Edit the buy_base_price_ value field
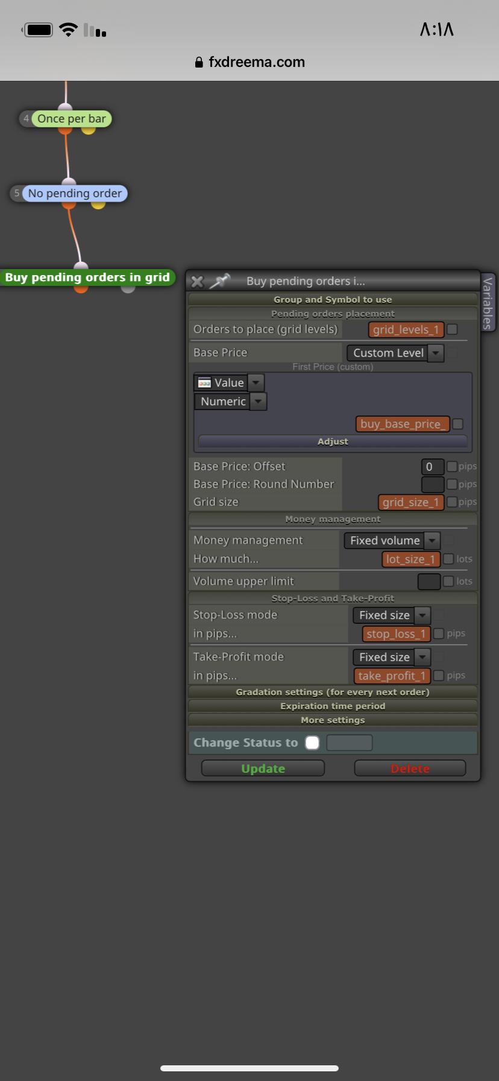The width and height of the screenshot is (499, 1081). [x=403, y=424]
